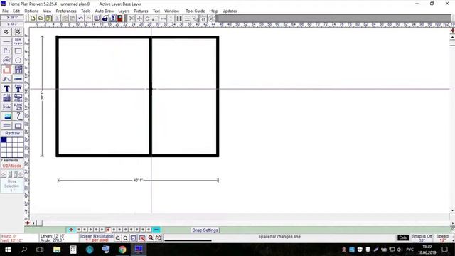Click the Snap Settings button
The height and width of the screenshot is (256, 455).
(x=205, y=230)
